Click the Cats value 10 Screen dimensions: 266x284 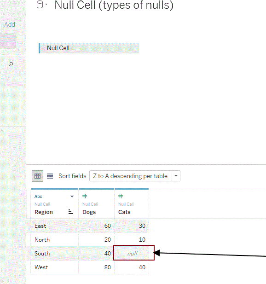[x=142, y=240]
